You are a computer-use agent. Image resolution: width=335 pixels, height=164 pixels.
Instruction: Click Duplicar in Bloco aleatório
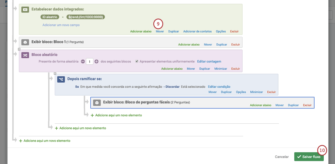(x=205, y=69)
